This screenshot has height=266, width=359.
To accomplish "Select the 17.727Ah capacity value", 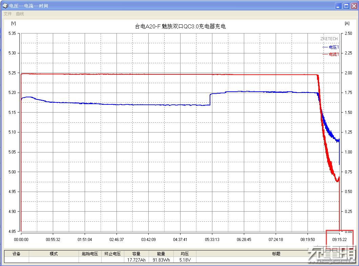I will 136,260.
